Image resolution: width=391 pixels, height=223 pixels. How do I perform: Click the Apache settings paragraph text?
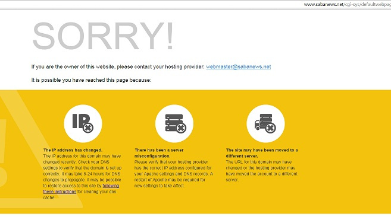coord(174,174)
